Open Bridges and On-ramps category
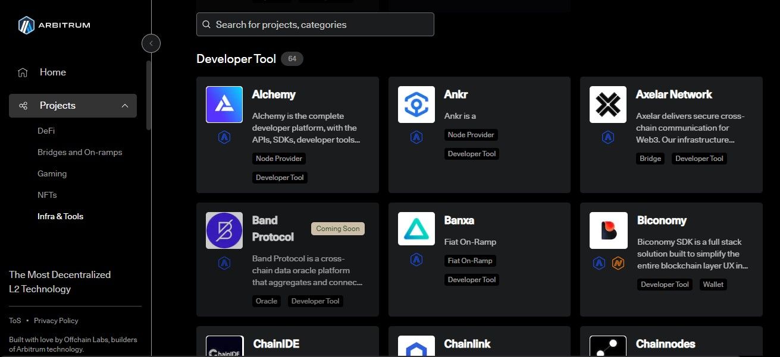Screen dimensions: 780x357 point(80,152)
